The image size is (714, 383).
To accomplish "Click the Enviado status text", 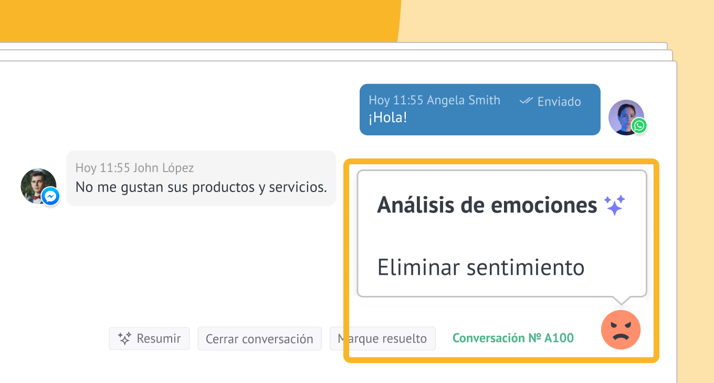I will [559, 101].
